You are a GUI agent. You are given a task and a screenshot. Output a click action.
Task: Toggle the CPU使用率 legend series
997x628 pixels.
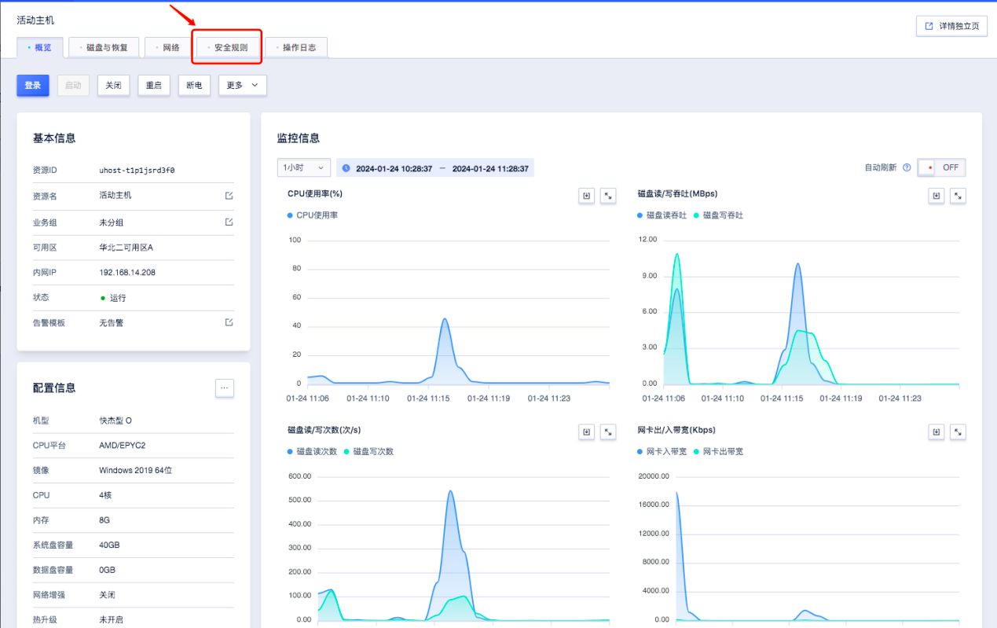tap(314, 215)
